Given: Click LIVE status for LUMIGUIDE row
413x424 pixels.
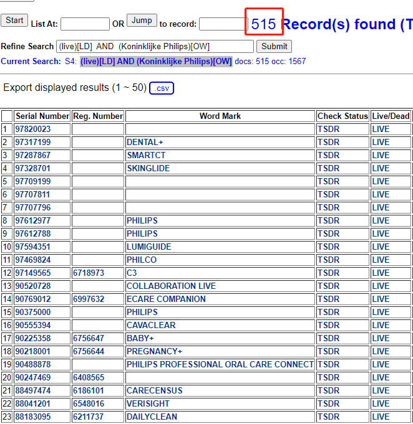Looking at the screenshot, I should point(381,247).
